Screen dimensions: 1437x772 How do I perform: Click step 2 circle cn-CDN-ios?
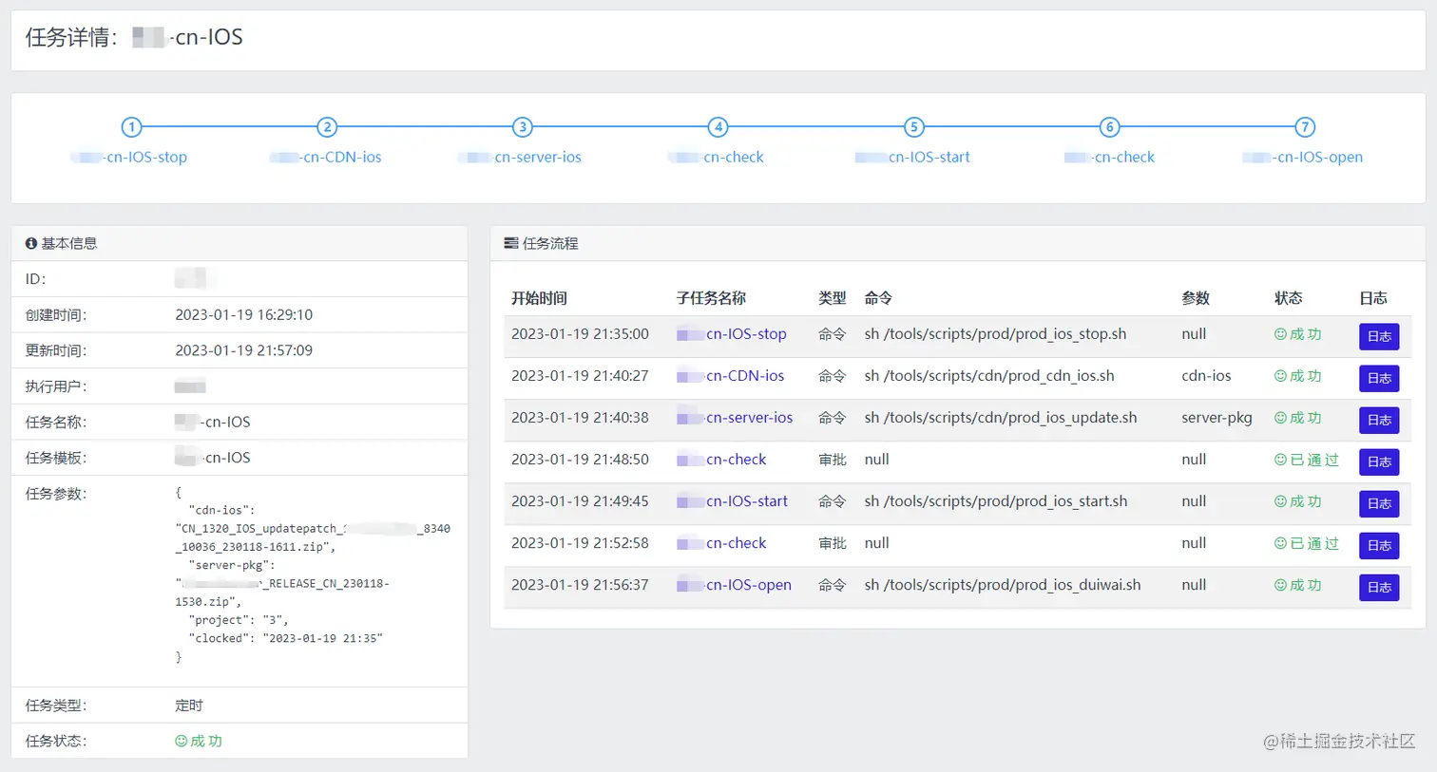(327, 127)
